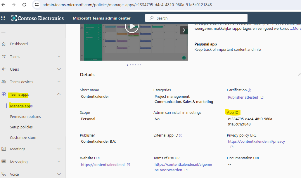Select Manage apps submenu item
The height and width of the screenshot is (178, 301).
click(x=21, y=106)
